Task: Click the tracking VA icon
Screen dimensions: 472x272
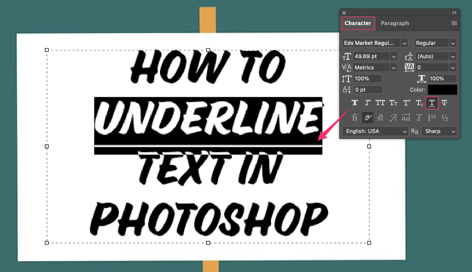Action: point(409,67)
